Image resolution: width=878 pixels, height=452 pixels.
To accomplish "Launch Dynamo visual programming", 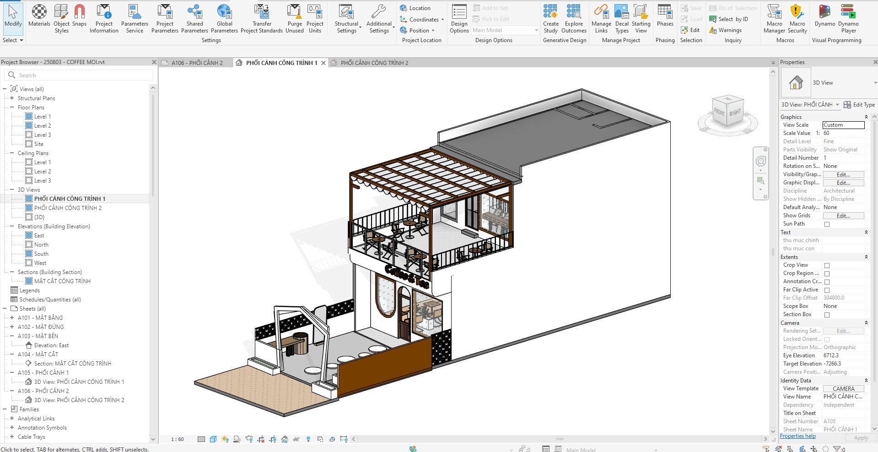I will (x=825, y=16).
